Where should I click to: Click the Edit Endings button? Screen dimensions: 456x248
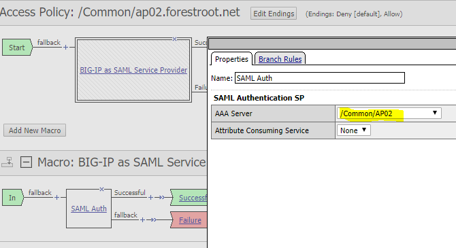274,14
